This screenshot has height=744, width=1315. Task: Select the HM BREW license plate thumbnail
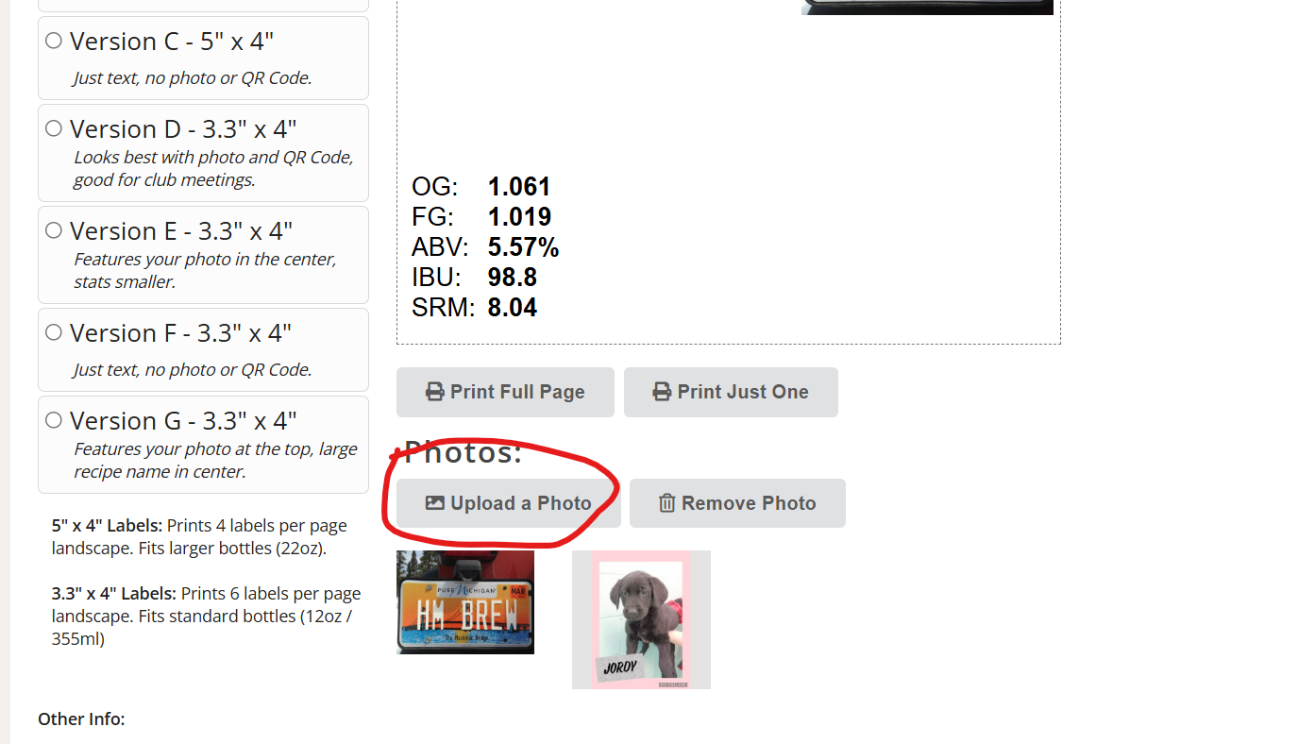pos(465,602)
